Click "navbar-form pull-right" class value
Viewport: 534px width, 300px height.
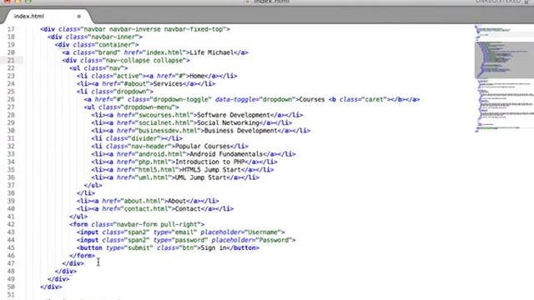point(157,224)
